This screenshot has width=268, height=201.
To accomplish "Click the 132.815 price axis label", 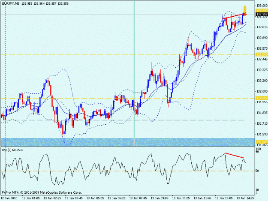I will click(x=262, y=27).
